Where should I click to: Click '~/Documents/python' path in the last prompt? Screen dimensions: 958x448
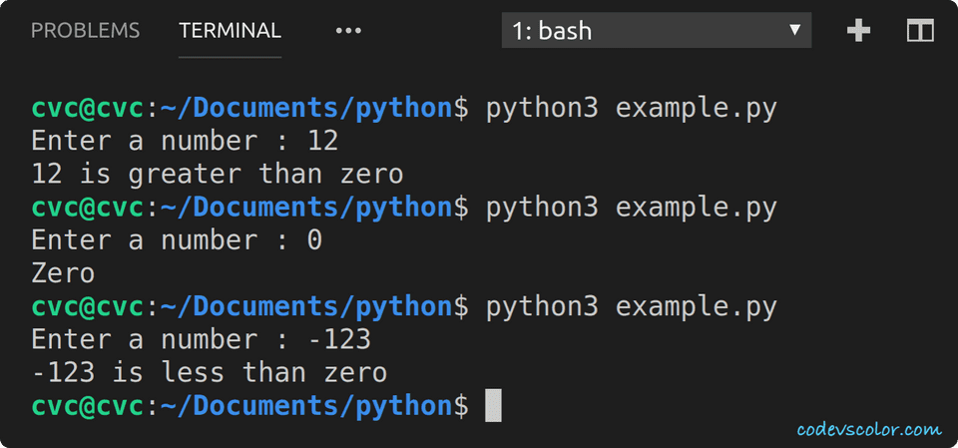306,406
